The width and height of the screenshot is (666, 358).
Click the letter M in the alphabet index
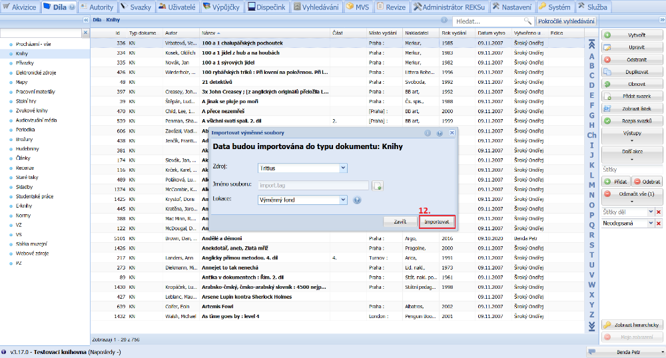[x=591, y=185]
